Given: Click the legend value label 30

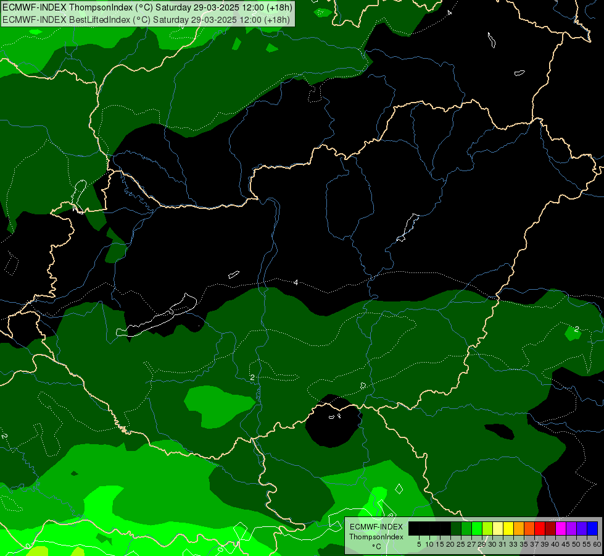Looking at the screenshot, I should pyautogui.click(x=492, y=544).
